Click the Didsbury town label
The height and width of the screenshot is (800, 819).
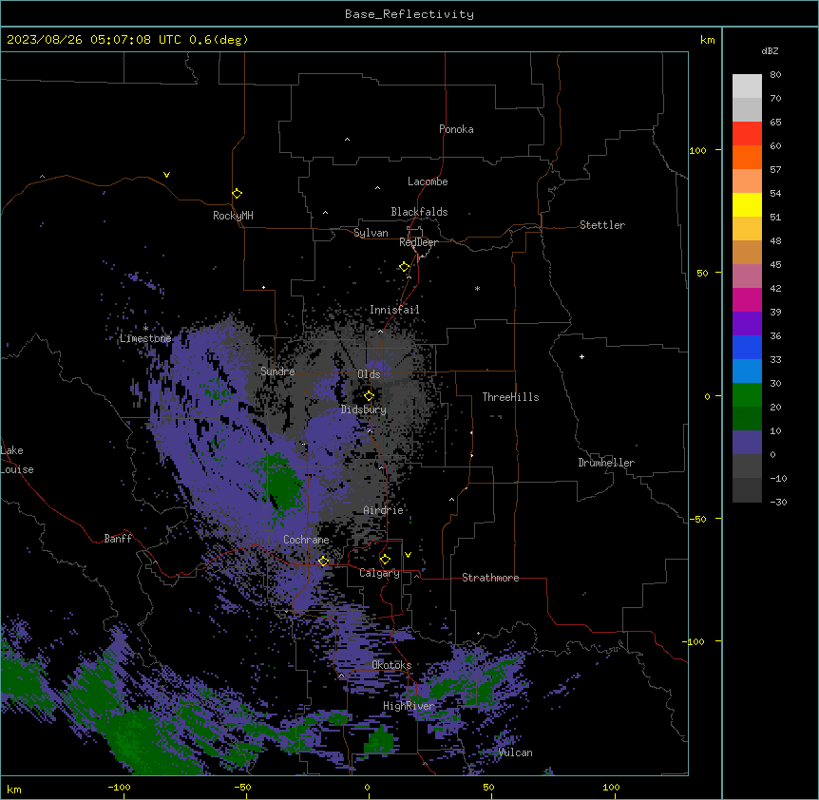(364, 410)
